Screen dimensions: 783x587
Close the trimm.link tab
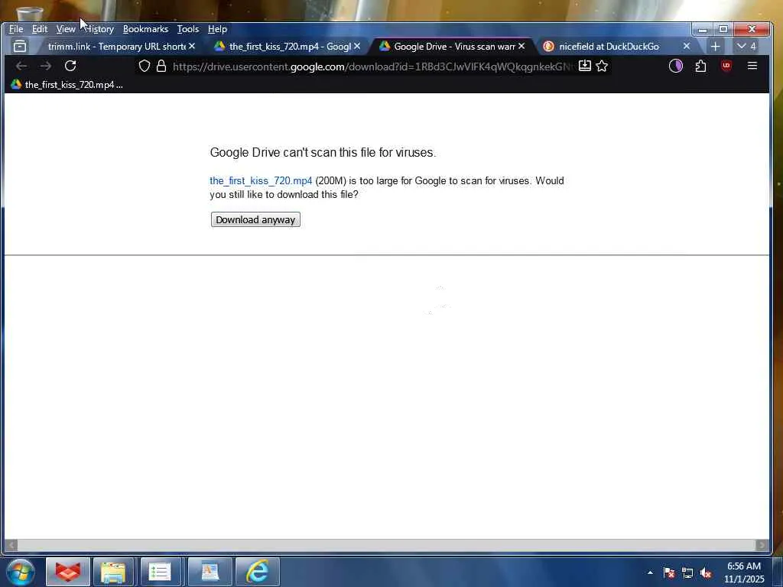pos(192,46)
